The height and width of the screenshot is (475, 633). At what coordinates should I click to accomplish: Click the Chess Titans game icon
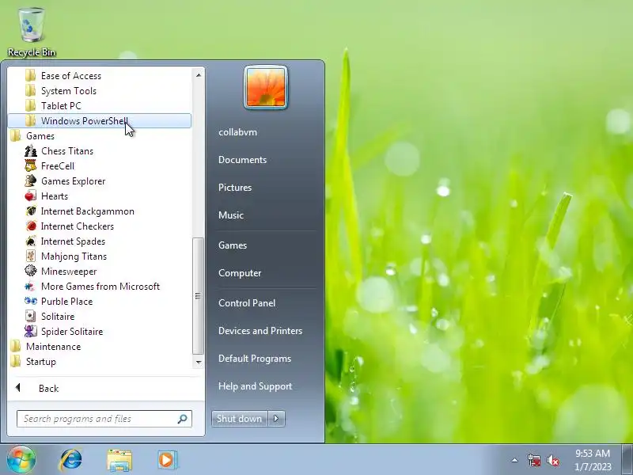(31, 151)
